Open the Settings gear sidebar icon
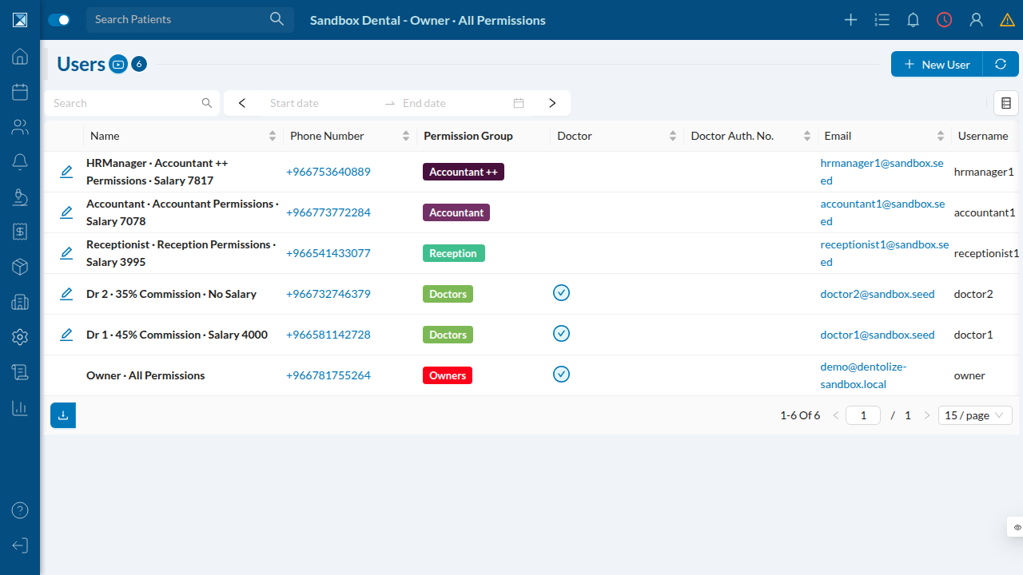The image size is (1023, 575). pos(20,337)
